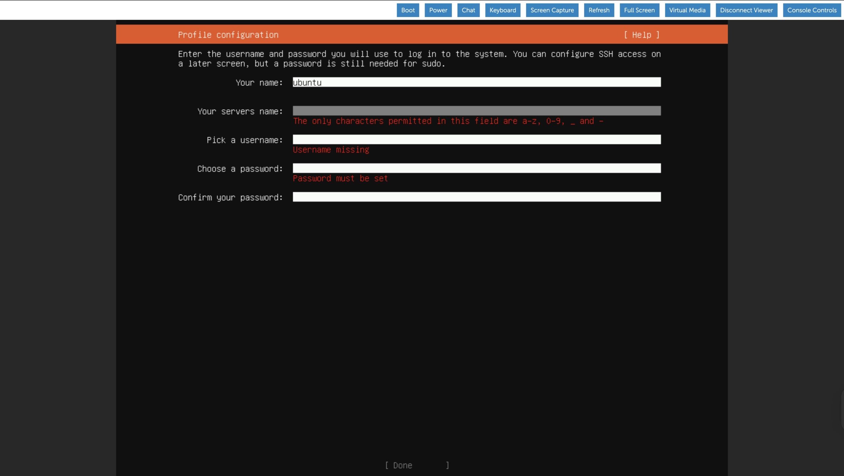Open the virtual Keyboard menu
Screen dimensions: 844x476
tap(502, 10)
